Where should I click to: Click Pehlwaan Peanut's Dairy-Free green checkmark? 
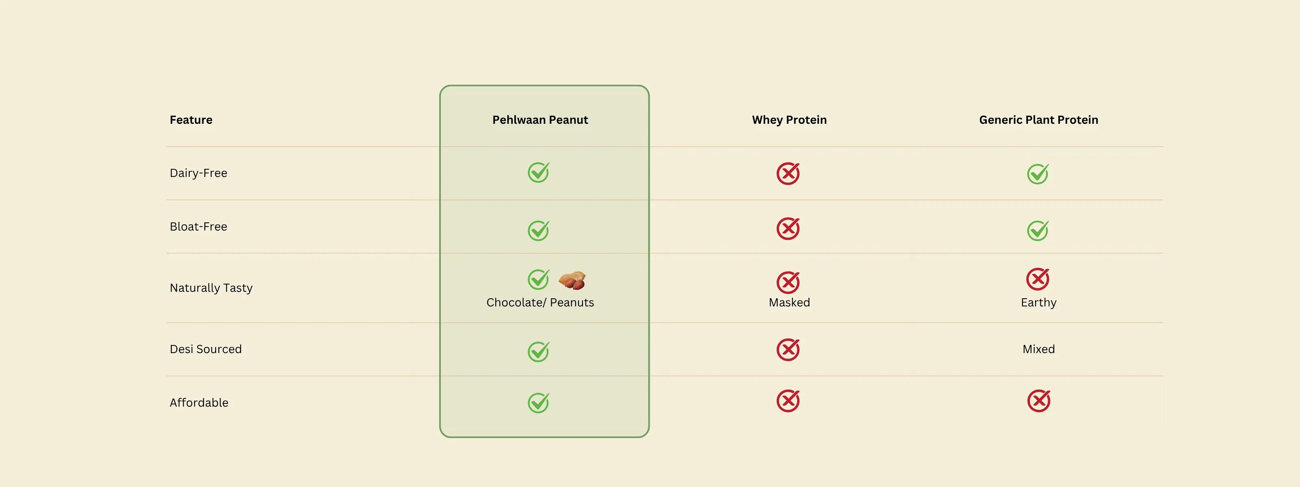pos(538,173)
